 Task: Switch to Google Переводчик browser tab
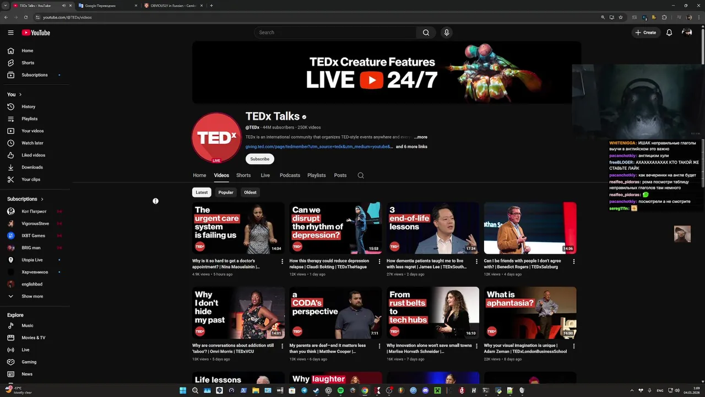[107, 6]
